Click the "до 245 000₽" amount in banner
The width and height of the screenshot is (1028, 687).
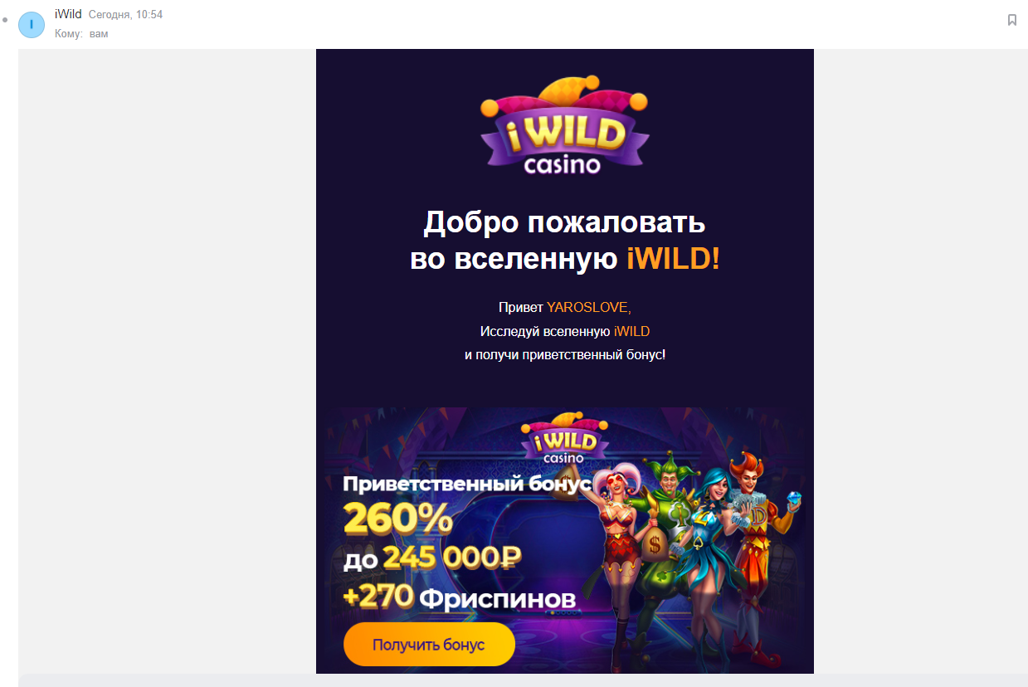pyautogui.click(x=432, y=559)
